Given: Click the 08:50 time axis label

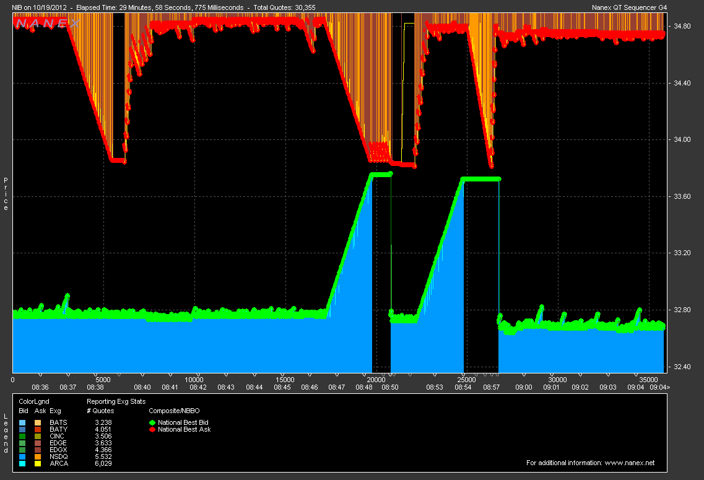Looking at the screenshot, I should [x=390, y=387].
